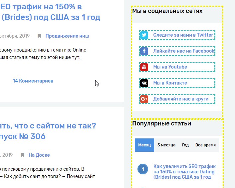This screenshot has width=235, height=188.
Task: Open the 14 Комментариев link
Action: [33, 81]
